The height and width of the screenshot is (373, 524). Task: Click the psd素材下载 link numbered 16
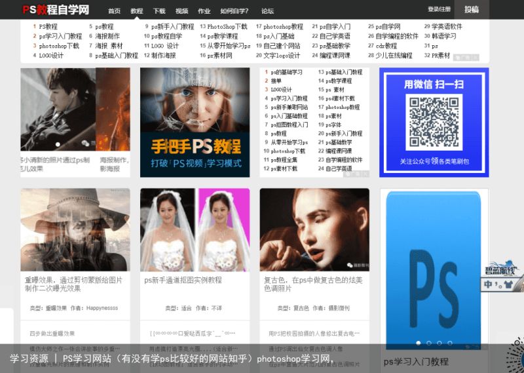pos(340,99)
